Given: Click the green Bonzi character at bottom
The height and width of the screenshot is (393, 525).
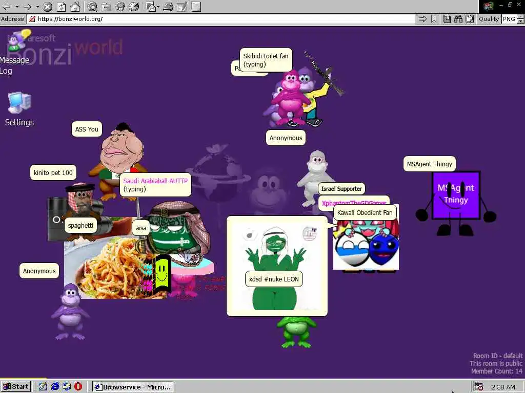Looking at the screenshot, I should point(296,332).
